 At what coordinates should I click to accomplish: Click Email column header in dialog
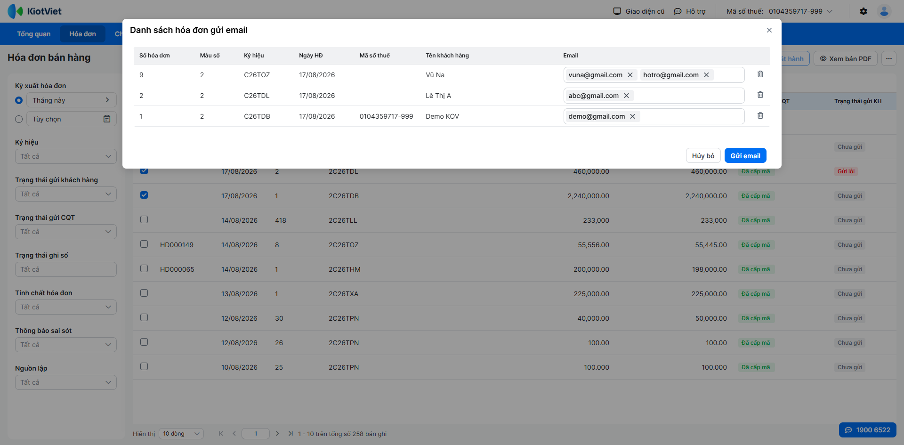point(571,56)
